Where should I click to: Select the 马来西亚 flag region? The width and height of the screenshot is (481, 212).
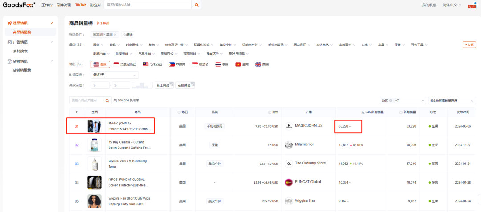pyautogui.click(x=152, y=64)
